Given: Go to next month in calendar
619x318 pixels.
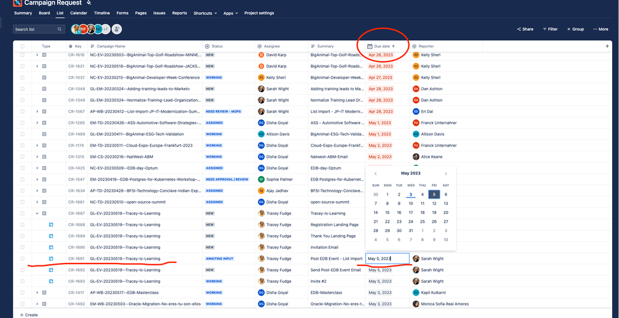Looking at the screenshot, I should pos(446,173).
